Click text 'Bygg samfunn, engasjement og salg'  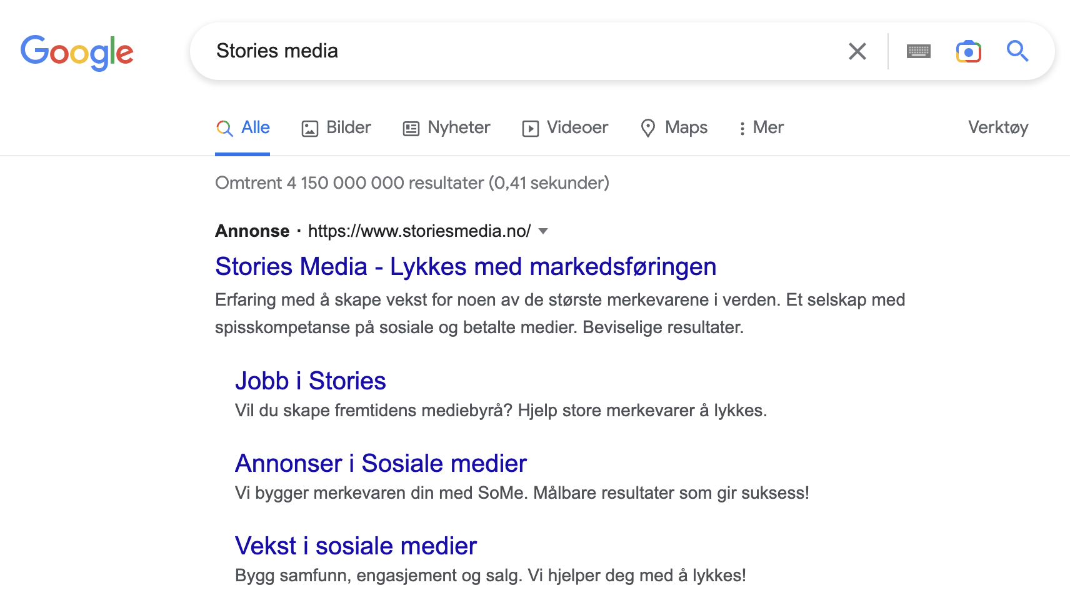click(x=377, y=576)
